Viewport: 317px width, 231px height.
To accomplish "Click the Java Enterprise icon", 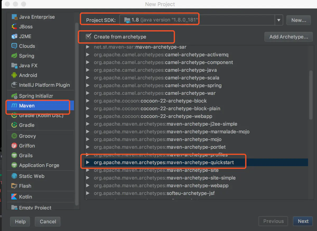I will tap(14, 17).
